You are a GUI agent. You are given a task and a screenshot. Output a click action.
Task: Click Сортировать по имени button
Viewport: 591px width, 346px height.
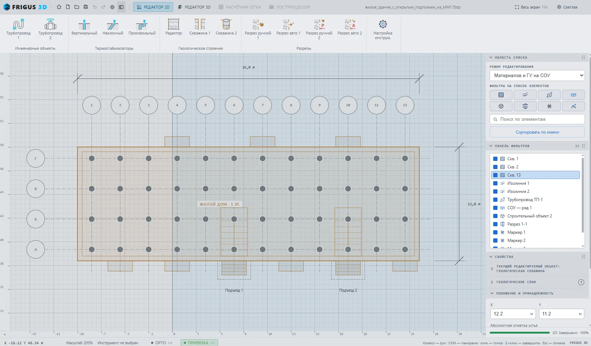click(x=537, y=132)
